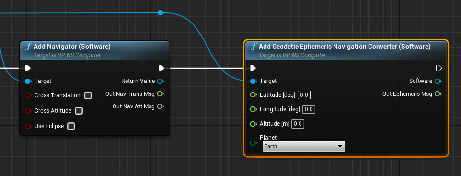Image resolution: width=461 pixels, height=176 pixels.
Task: Enable the Cross Translation checkbox
Action: click(x=88, y=95)
